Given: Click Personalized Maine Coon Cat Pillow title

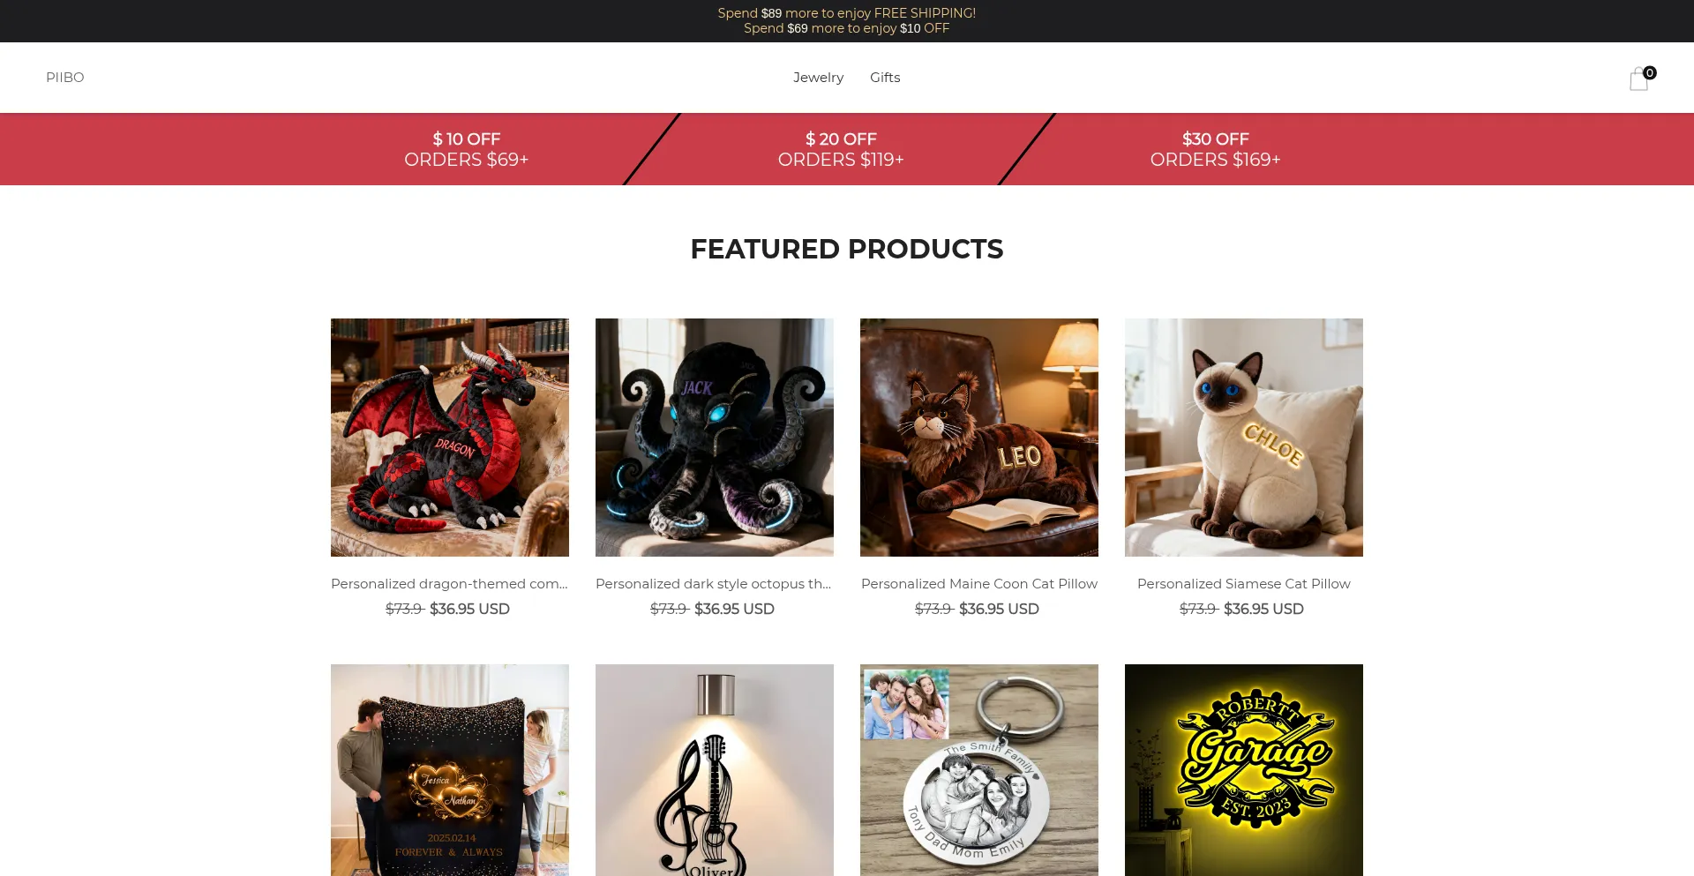Looking at the screenshot, I should (979, 584).
